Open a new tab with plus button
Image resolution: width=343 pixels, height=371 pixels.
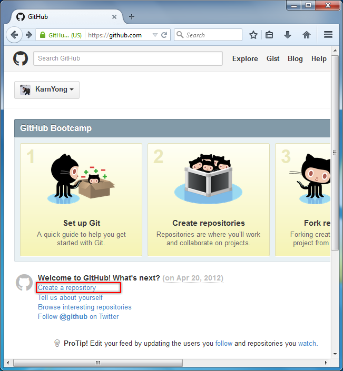click(132, 17)
